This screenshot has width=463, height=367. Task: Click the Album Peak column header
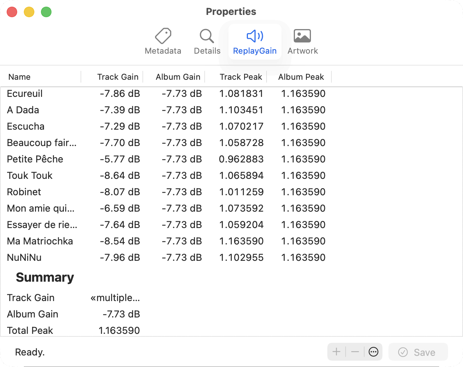tap(301, 77)
